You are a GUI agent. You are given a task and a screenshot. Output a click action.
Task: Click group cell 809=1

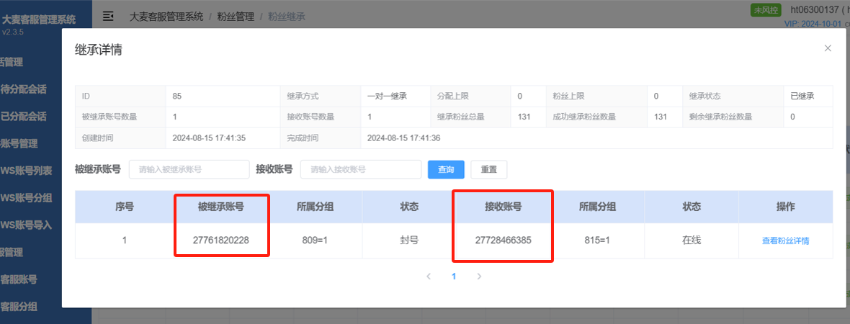tap(314, 240)
